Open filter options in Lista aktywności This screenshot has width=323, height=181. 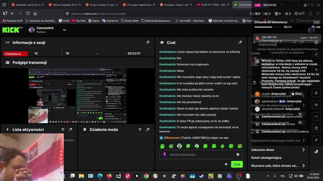pos(63,129)
